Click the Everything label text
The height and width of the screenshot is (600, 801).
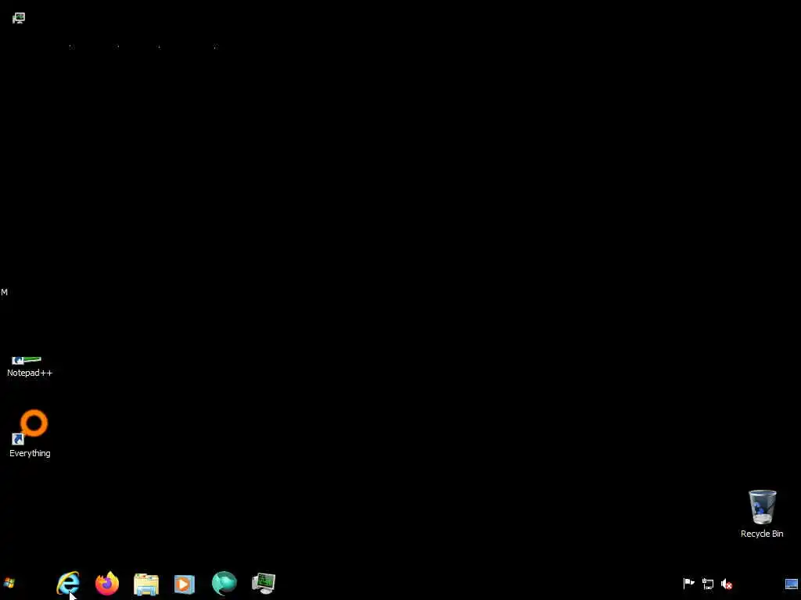[30, 453]
